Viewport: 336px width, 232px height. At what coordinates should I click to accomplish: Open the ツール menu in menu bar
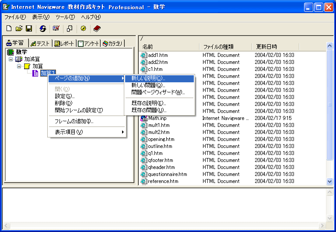[x=65, y=17]
